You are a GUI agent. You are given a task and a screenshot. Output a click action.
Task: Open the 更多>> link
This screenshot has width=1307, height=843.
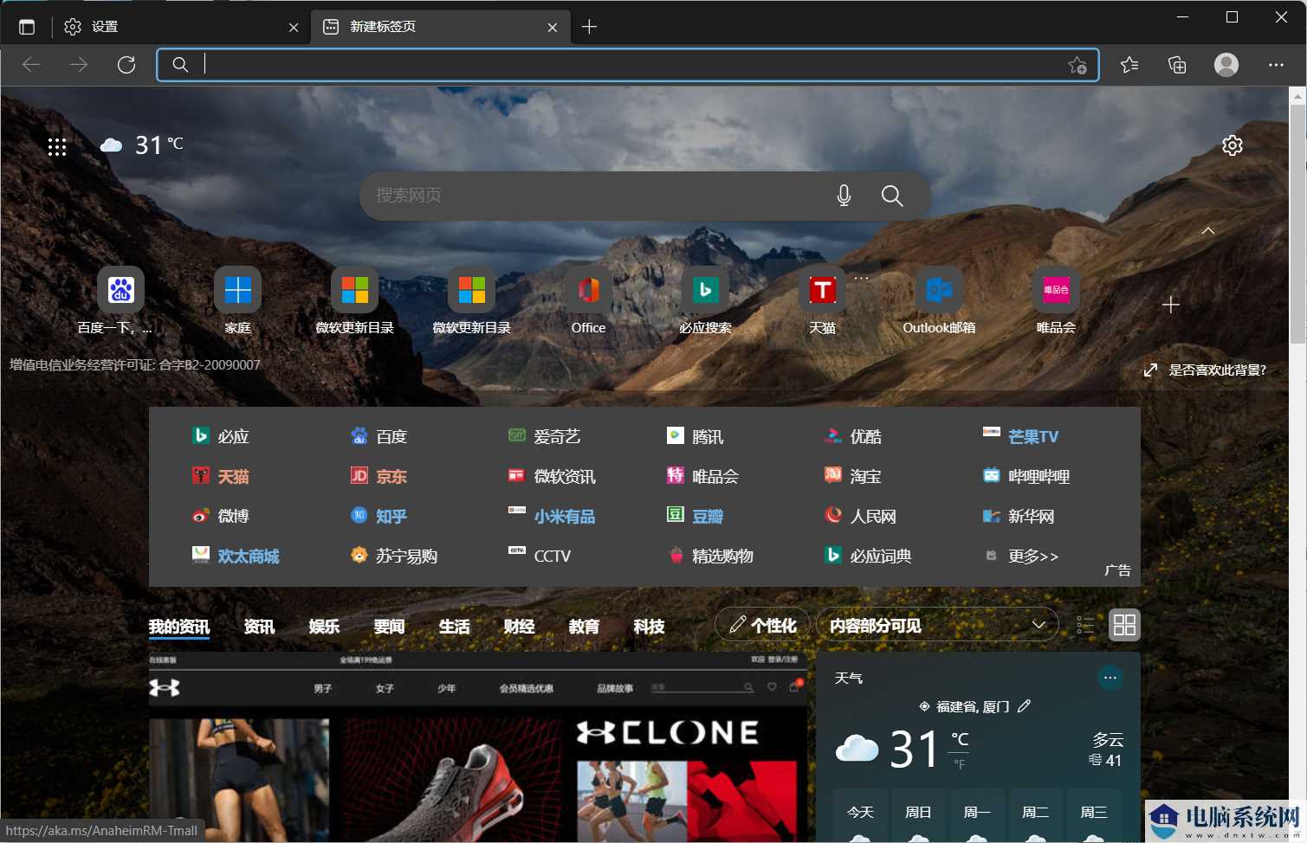click(1022, 556)
